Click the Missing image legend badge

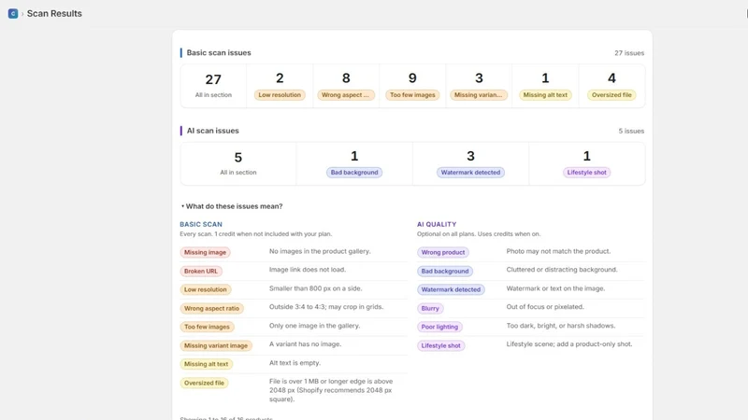pyautogui.click(x=205, y=252)
